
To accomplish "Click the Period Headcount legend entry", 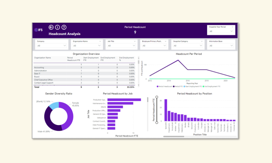I will (164, 86).
